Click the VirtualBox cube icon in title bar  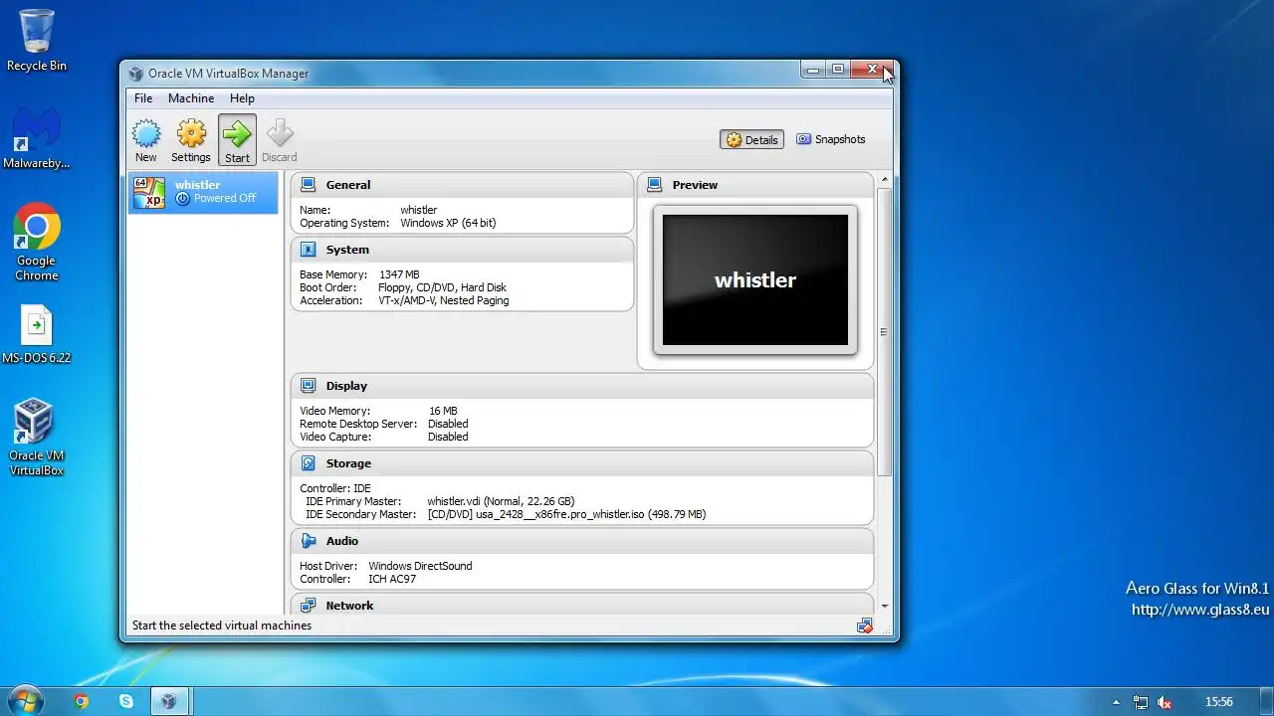tap(136, 74)
